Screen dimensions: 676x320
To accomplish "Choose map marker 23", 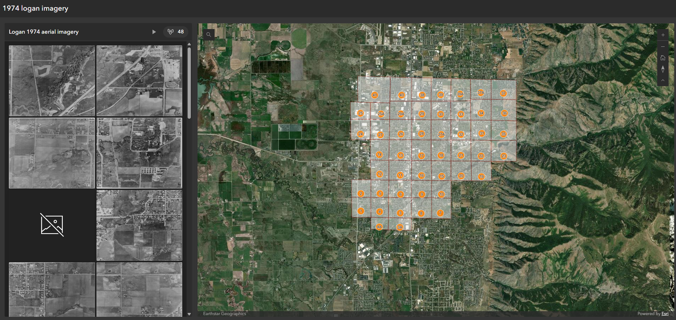I will (x=504, y=156).
